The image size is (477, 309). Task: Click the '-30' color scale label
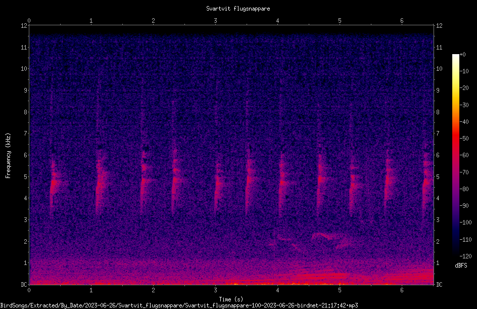(464, 105)
